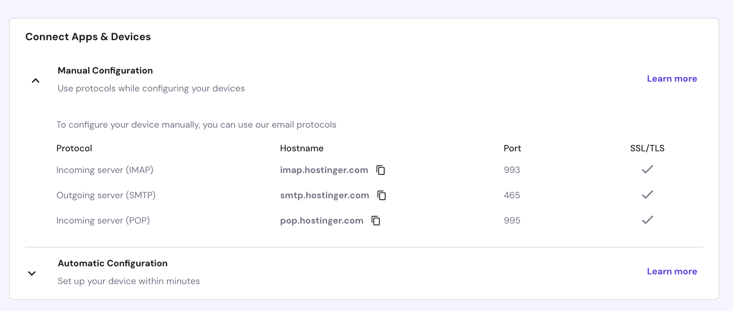Open Learn more for Manual Configuration
The image size is (733, 311).
[x=672, y=79]
